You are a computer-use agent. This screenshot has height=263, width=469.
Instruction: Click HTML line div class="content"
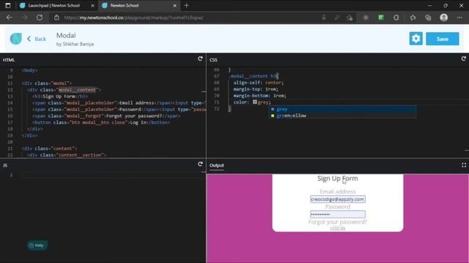coord(49,148)
